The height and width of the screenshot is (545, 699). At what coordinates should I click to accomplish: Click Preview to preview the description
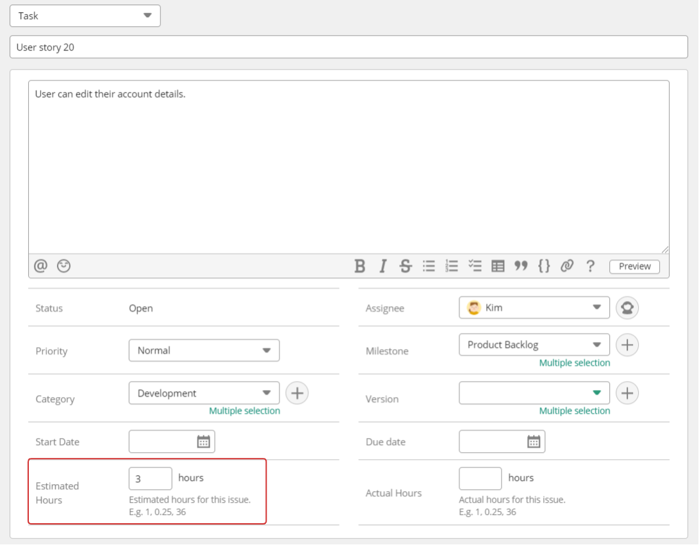click(x=634, y=266)
